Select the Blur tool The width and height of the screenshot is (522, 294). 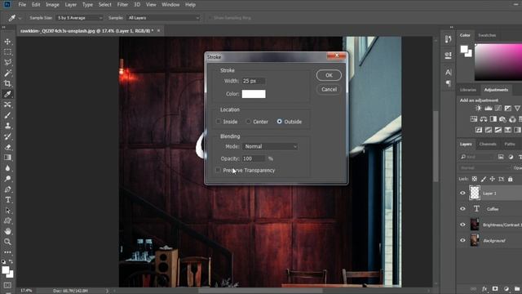point(7,168)
